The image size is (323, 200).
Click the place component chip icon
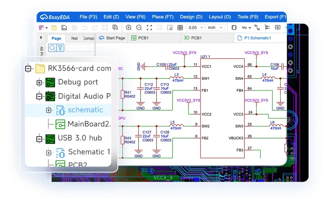(x=234, y=28)
